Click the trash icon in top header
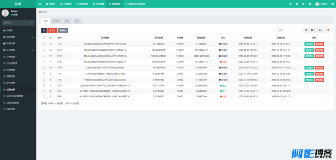 pos(303,4)
